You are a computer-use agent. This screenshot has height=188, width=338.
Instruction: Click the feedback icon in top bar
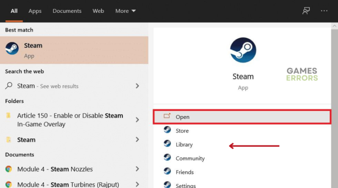(306, 11)
